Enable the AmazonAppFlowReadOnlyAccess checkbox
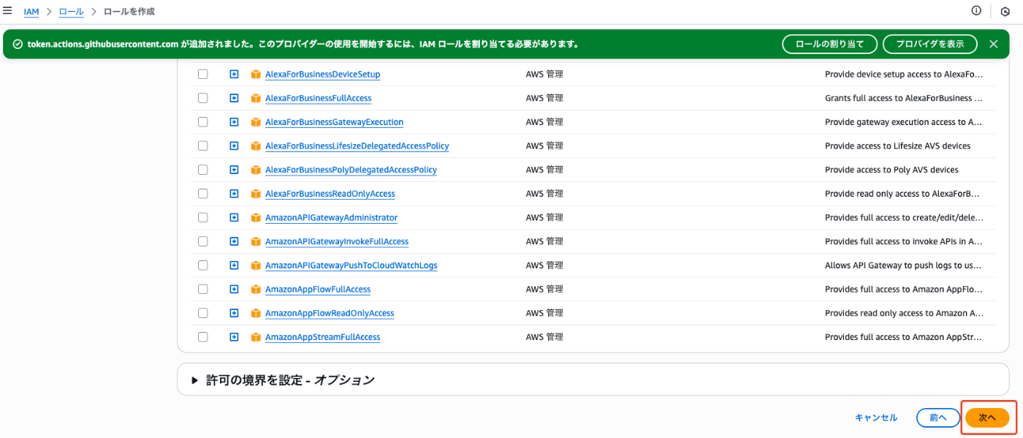This screenshot has width=1023, height=438. pos(202,313)
